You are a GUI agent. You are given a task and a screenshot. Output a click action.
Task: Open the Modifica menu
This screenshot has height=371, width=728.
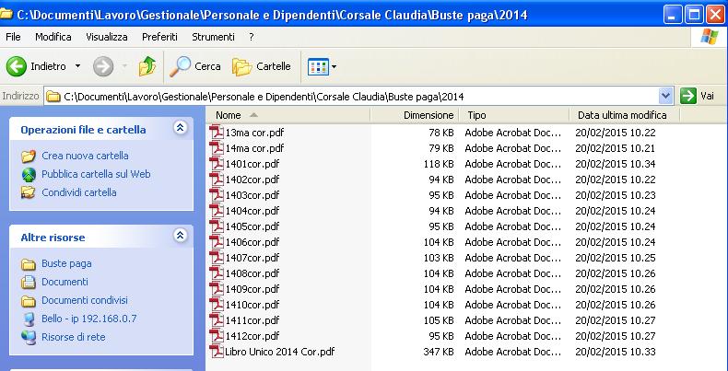pyautogui.click(x=53, y=36)
